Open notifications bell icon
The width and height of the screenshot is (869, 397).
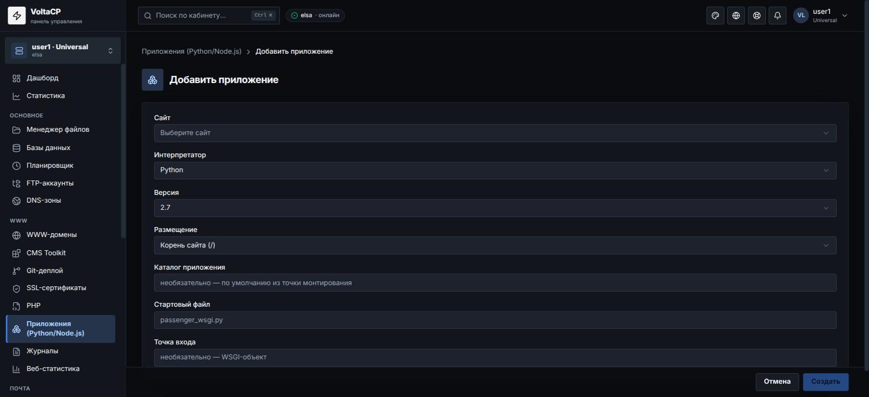778,16
